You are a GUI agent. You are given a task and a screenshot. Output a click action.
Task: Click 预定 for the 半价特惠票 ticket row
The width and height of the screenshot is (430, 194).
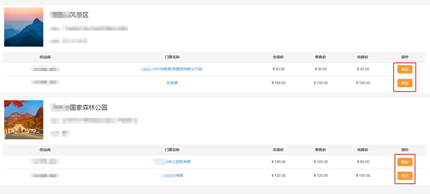click(x=405, y=69)
